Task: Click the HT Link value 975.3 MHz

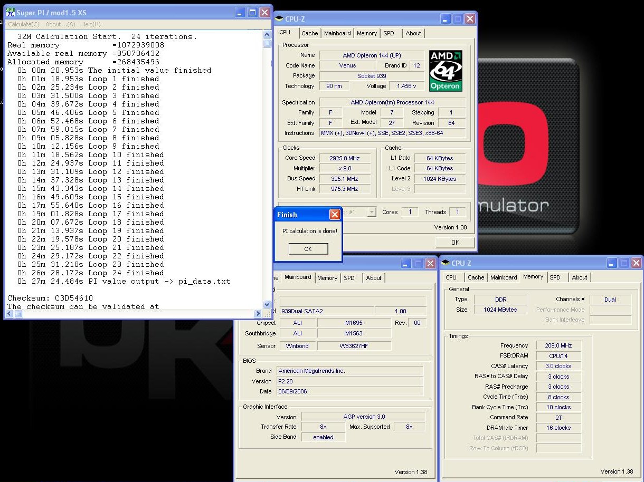Action: point(344,189)
